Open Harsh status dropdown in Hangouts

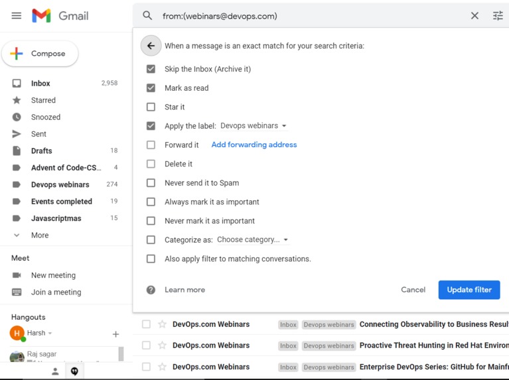pos(50,334)
